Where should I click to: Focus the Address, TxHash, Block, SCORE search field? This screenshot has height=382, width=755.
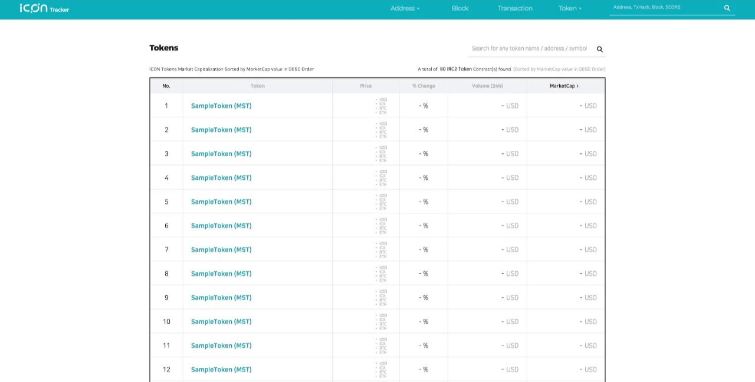[x=665, y=8]
